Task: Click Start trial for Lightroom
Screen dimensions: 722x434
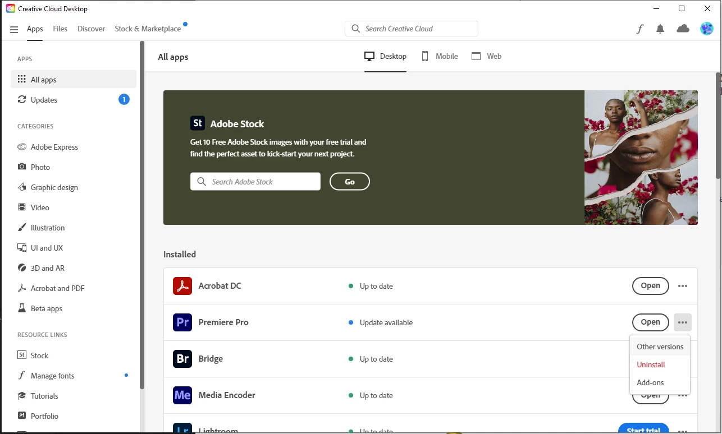Action: [643, 429]
